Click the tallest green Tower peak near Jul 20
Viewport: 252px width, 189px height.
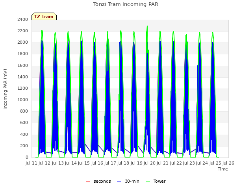coord(147,26)
